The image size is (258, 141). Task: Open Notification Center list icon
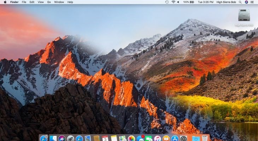pos(252,2)
